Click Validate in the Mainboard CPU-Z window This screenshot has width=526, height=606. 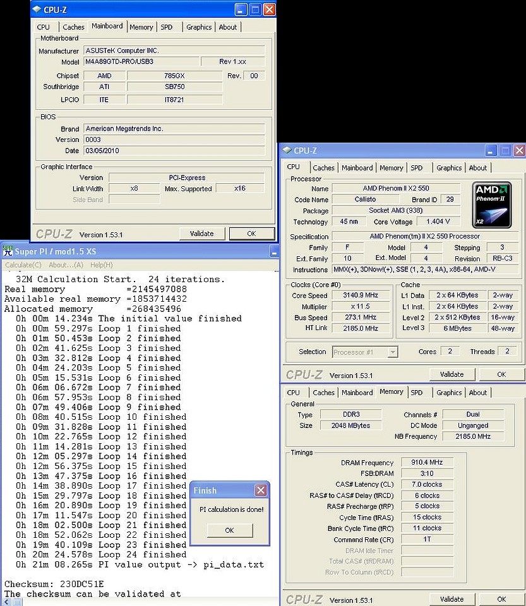coord(201,234)
